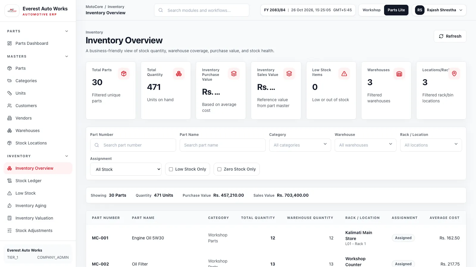The width and height of the screenshot is (476, 267).
Task: Click the MotoCore breadcrumb link
Action: [94, 7]
